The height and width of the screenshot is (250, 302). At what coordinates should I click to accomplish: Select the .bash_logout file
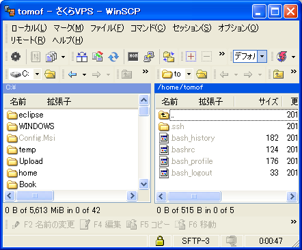pos(185,173)
